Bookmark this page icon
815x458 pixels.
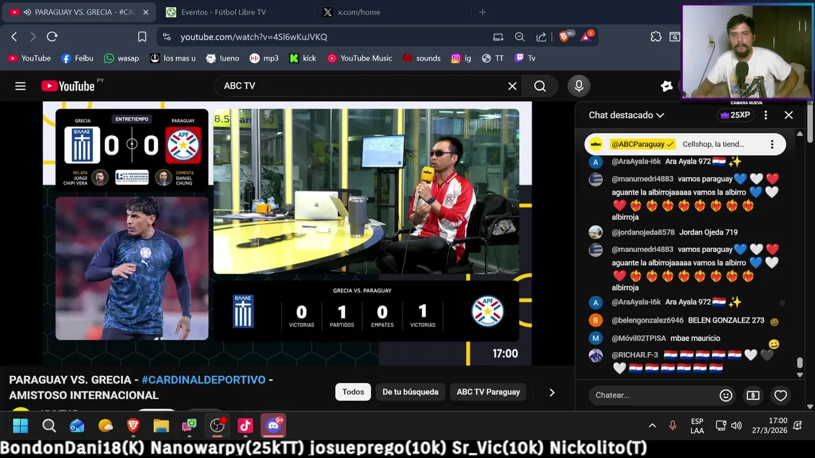pyautogui.click(x=142, y=37)
